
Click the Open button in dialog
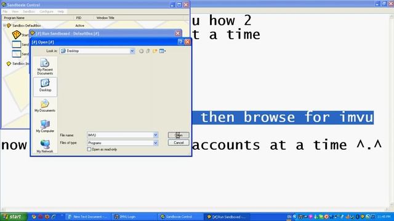click(179, 135)
